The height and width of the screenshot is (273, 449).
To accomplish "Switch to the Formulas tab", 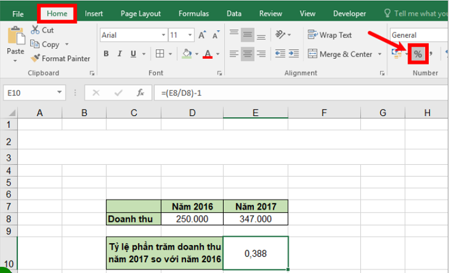I will (x=194, y=14).
